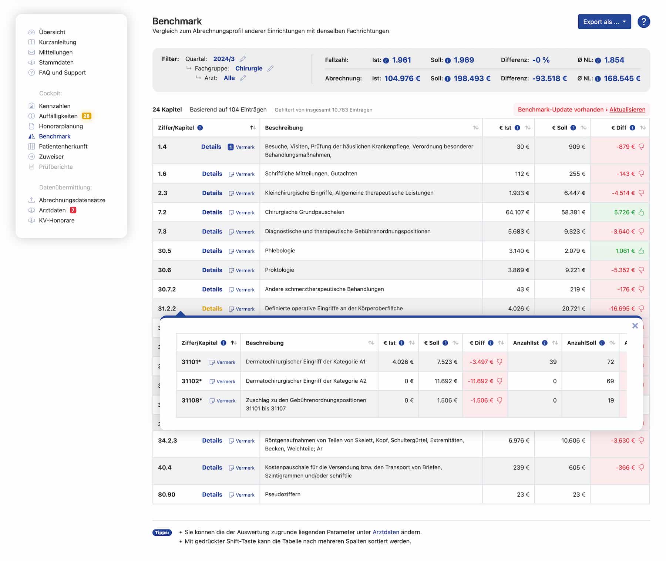Sort main table by € Soll
Image resolution: width=666 pixels, height=561 pixels.
[583, 128]
